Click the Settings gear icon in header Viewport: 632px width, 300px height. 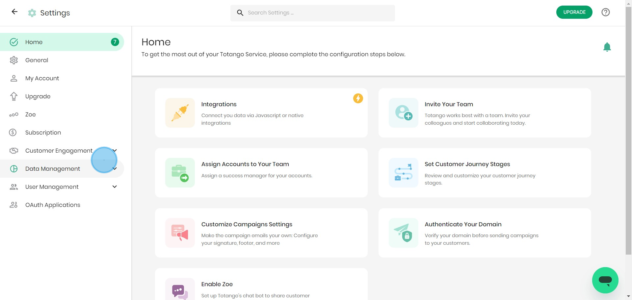click(x=32, y=13)
